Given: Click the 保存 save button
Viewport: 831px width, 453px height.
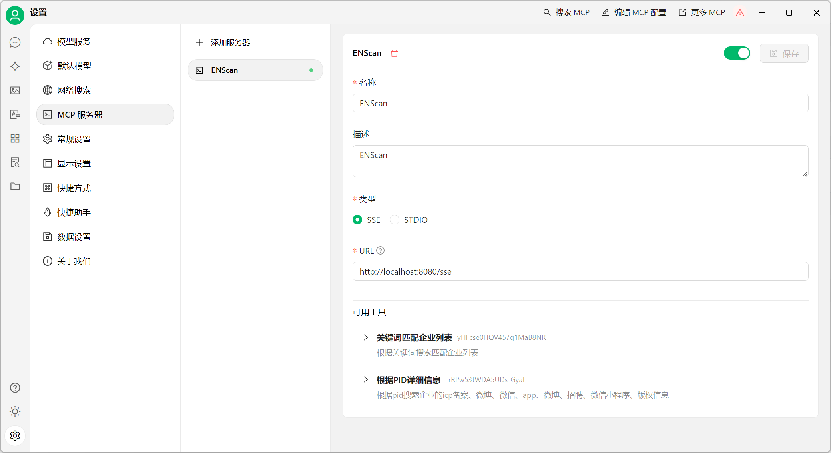Looking at the screenshot, I should tap(784, 53).
